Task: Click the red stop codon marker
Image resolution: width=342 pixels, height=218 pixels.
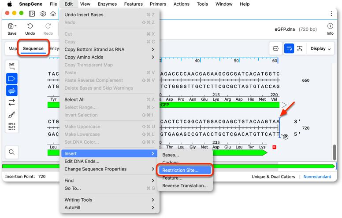Action: pos(275,147)
